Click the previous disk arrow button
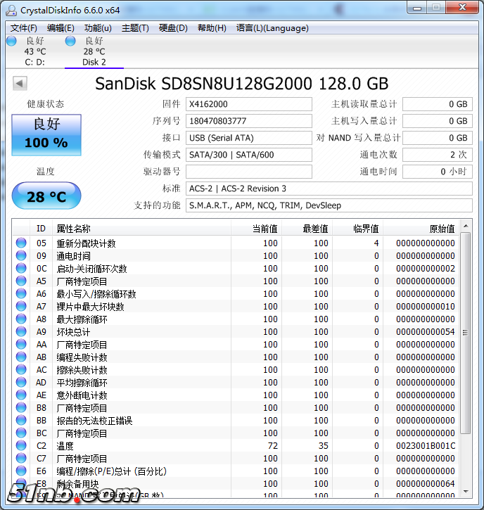The image size is (484, 510). pos(20,84)
